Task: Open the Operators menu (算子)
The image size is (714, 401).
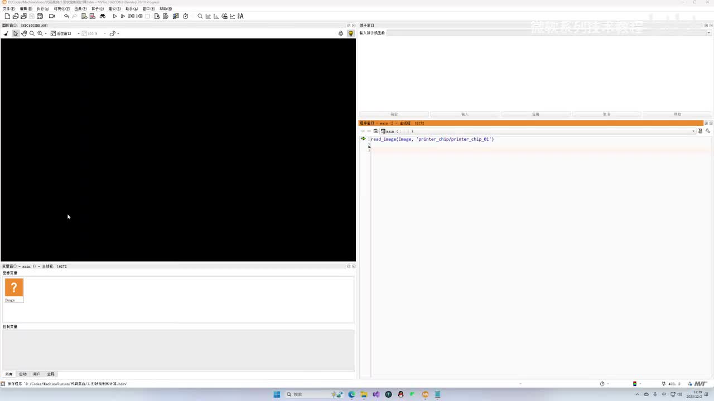Action: (x=97, y=9)
